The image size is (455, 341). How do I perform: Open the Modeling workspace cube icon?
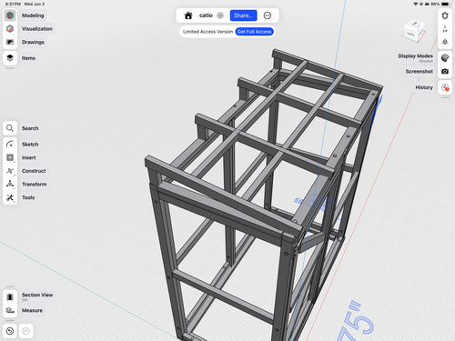[x=10, y=15]
